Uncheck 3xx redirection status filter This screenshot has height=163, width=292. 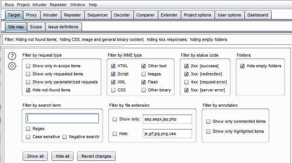tap(186, 74)
